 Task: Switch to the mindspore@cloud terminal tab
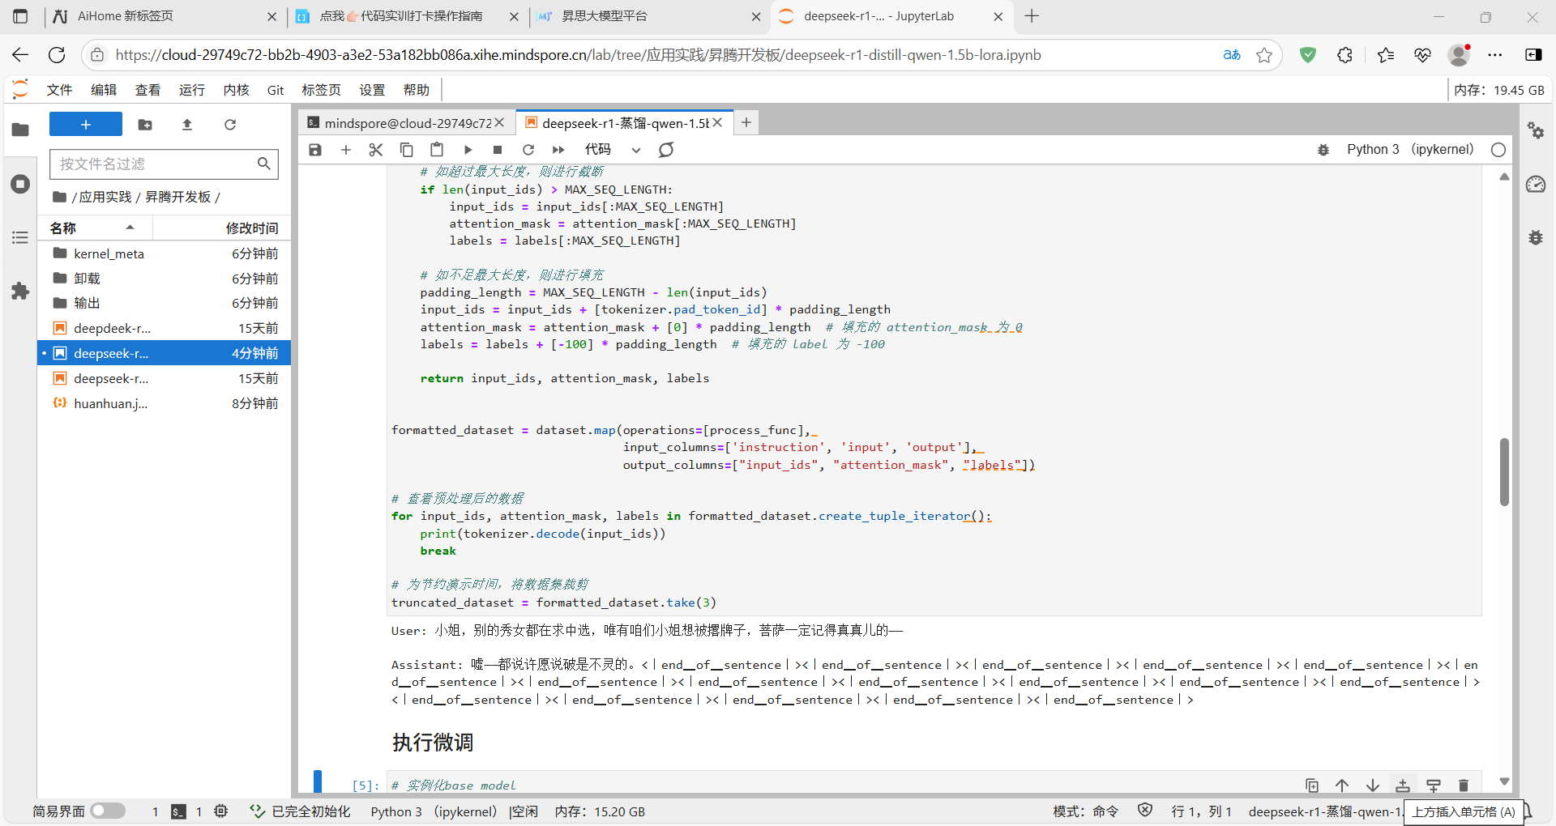[401, 123]
